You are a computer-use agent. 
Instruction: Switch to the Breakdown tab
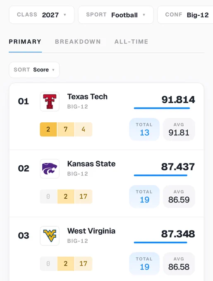tap(78, 42)
